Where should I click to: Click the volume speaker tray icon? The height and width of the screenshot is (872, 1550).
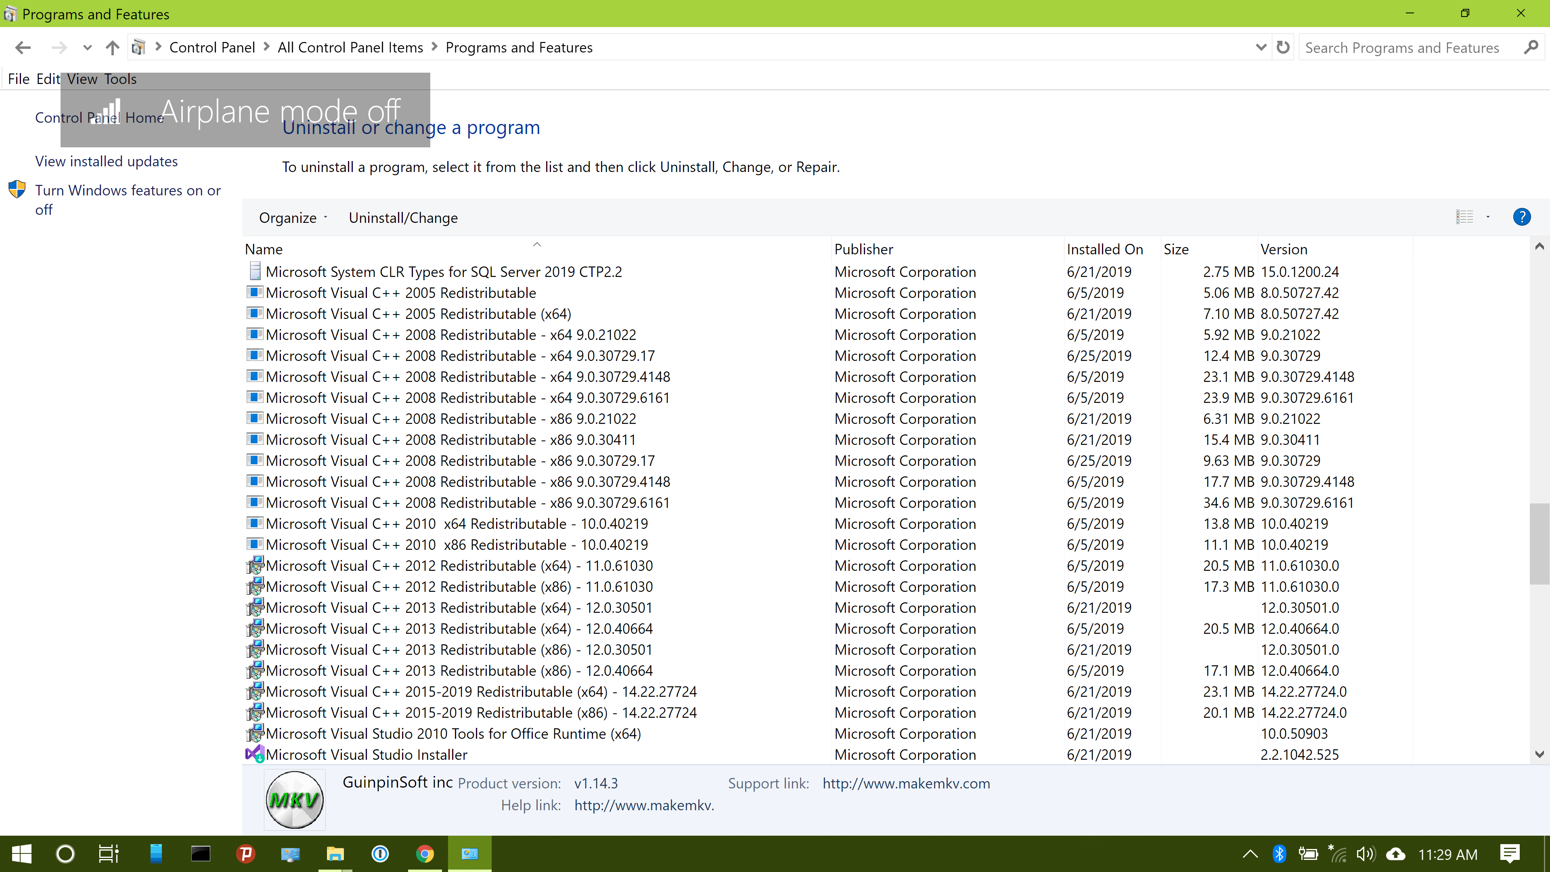[1366, 853]
